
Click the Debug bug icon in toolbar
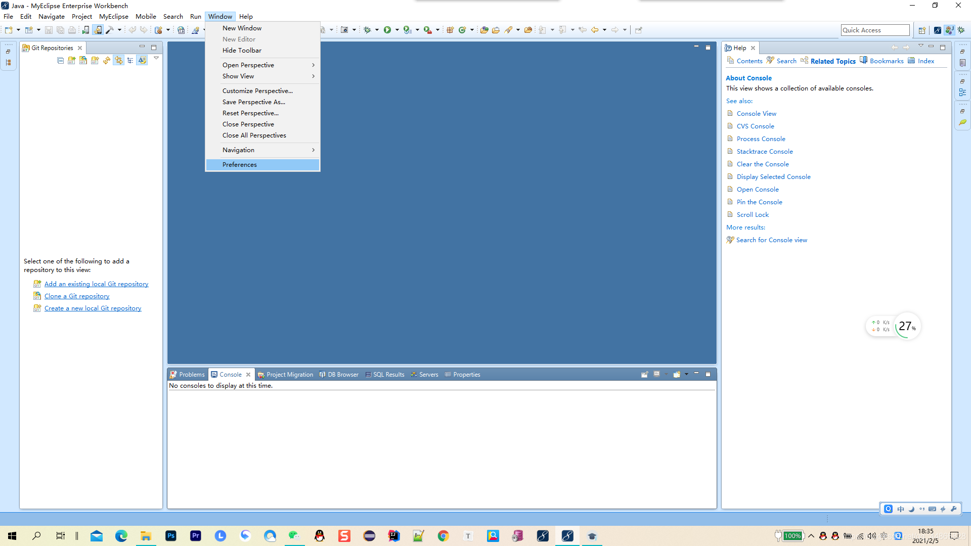(368, 30)
